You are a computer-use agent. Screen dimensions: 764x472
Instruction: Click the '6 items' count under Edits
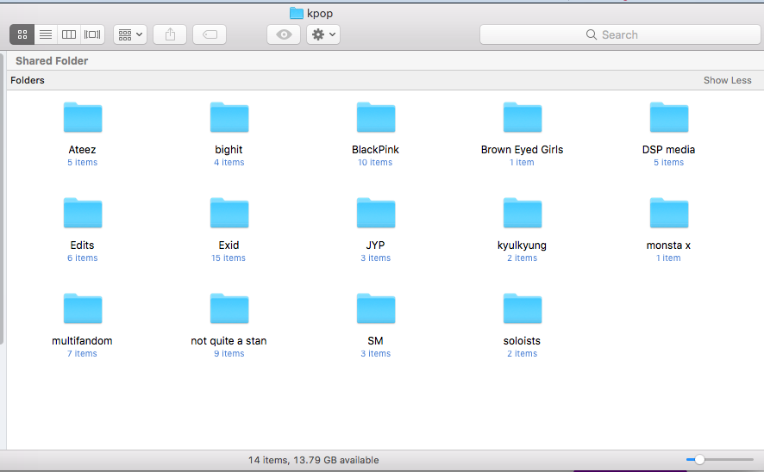pyautogui.click(x=82, y=258)
